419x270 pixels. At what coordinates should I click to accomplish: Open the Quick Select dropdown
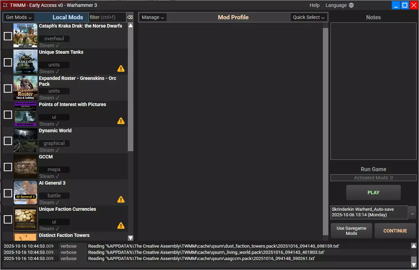[x=309, y=17]
